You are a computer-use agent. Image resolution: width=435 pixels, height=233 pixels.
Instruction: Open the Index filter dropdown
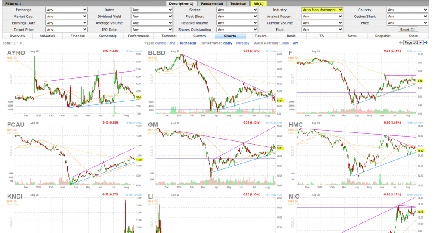[152, 10]
